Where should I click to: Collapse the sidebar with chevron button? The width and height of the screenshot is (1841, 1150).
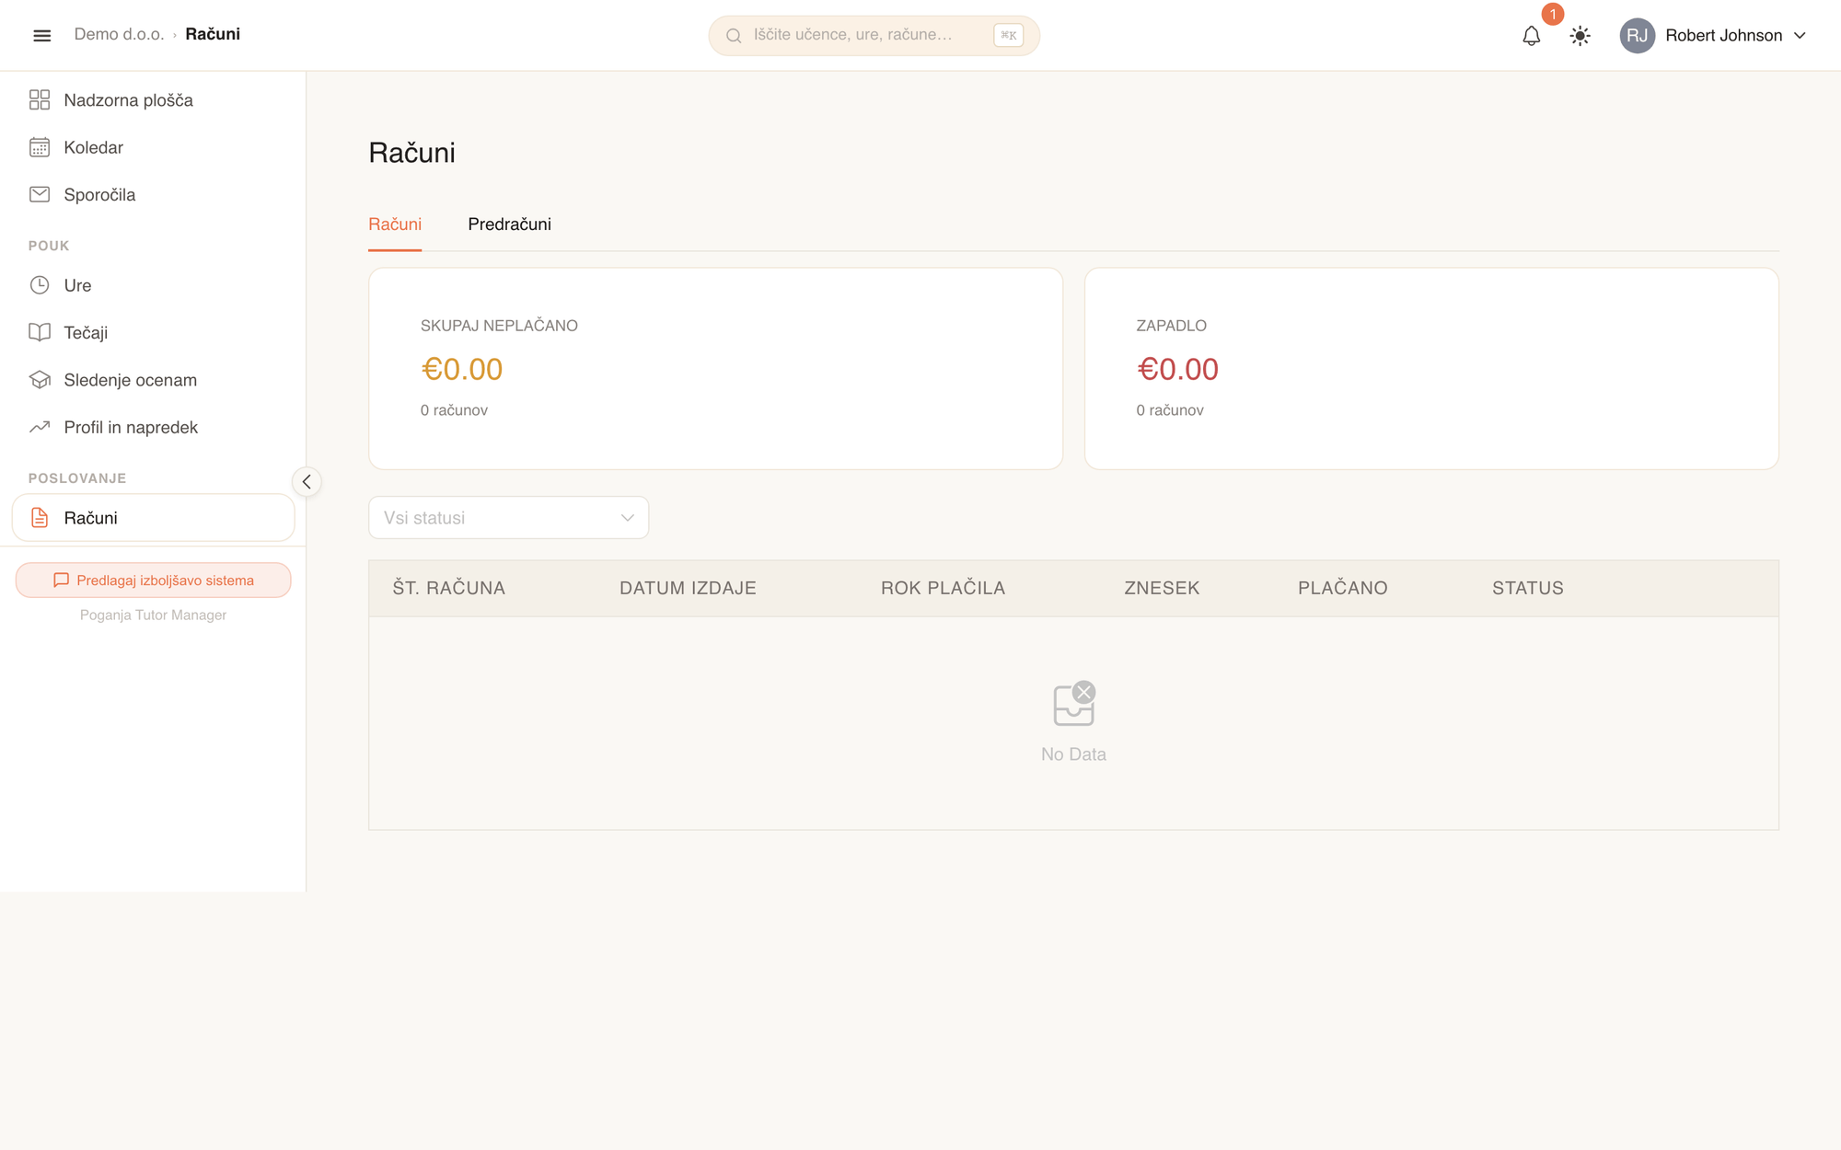coord(307,481)
